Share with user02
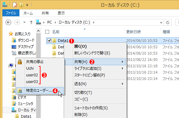 32,75
